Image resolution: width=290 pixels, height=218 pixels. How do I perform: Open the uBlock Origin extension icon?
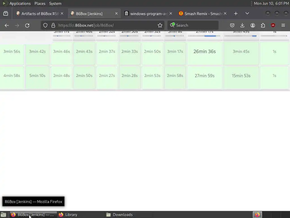273,25
